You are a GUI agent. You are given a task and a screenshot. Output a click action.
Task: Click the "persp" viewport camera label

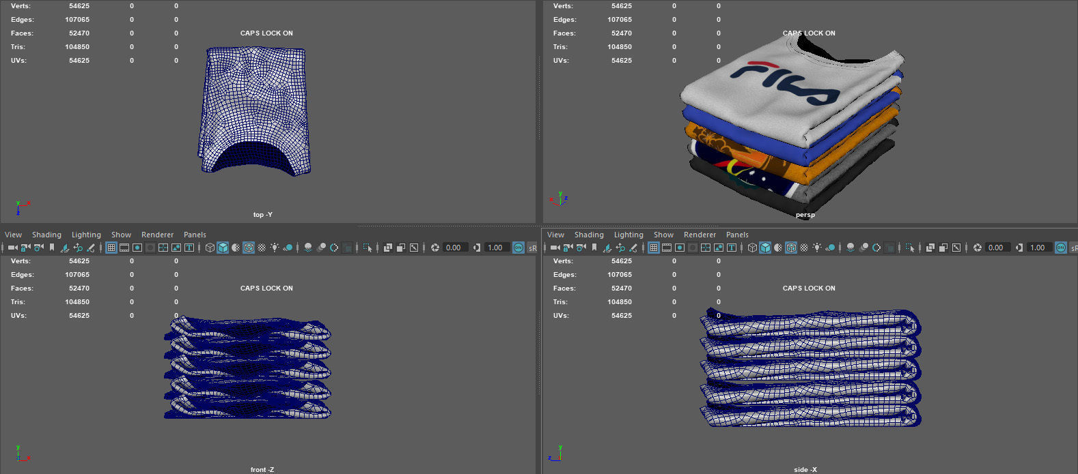[x=805, y=215]
